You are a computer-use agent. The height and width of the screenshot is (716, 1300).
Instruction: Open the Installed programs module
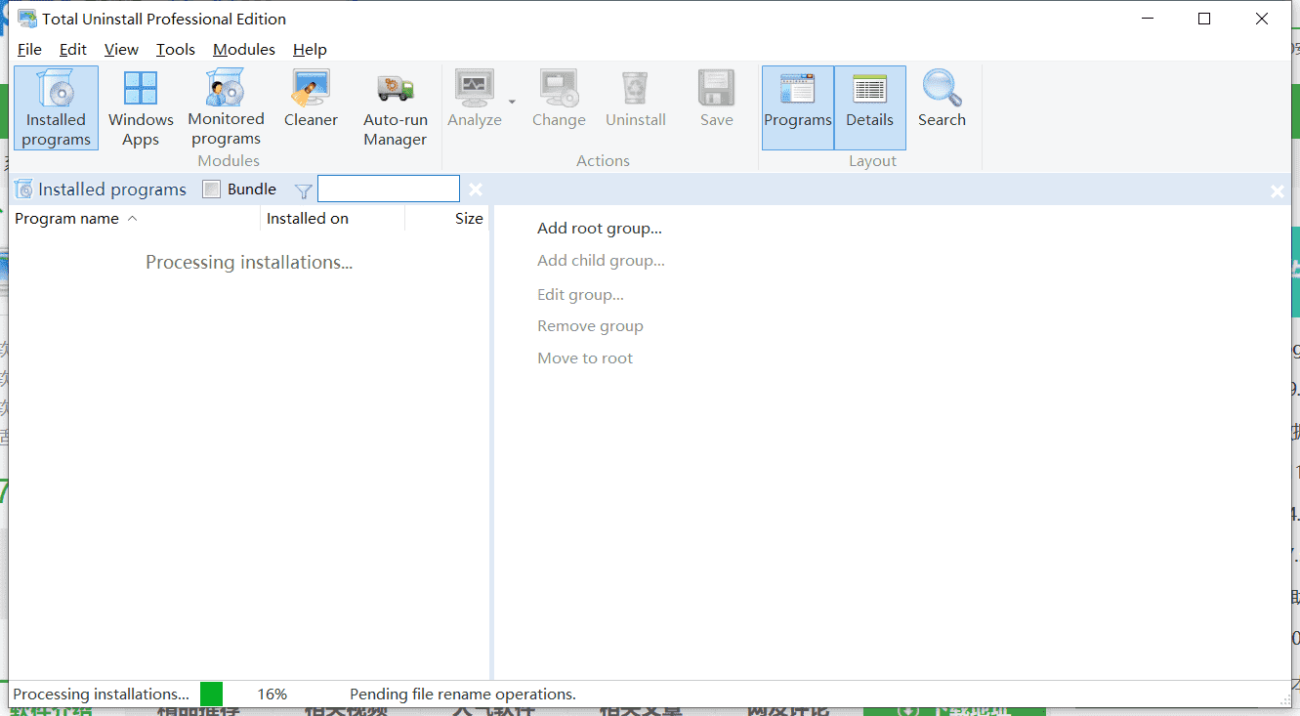pos(56,107)
